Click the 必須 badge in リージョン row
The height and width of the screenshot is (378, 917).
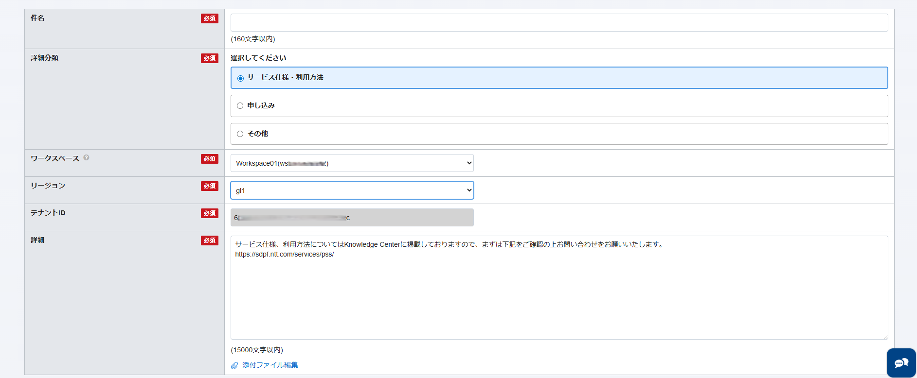(210, 186)
